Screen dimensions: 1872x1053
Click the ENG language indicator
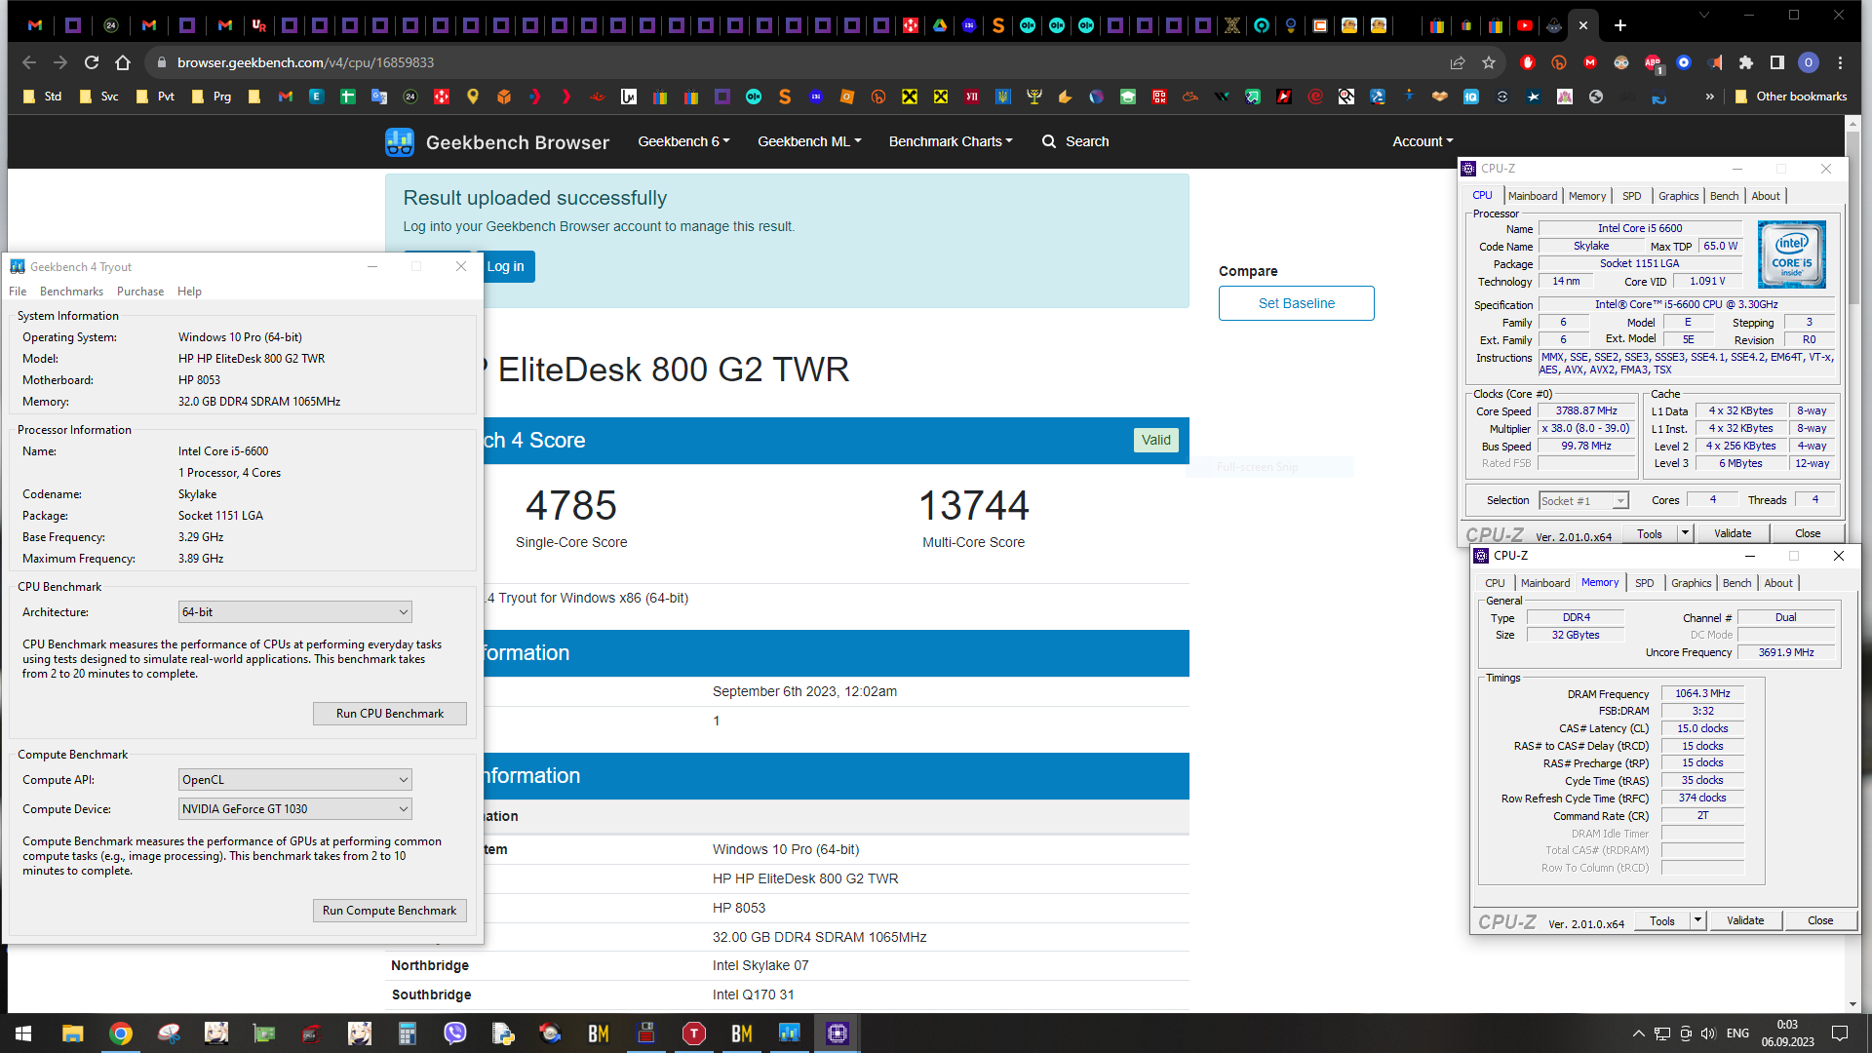(1737, 1033)
